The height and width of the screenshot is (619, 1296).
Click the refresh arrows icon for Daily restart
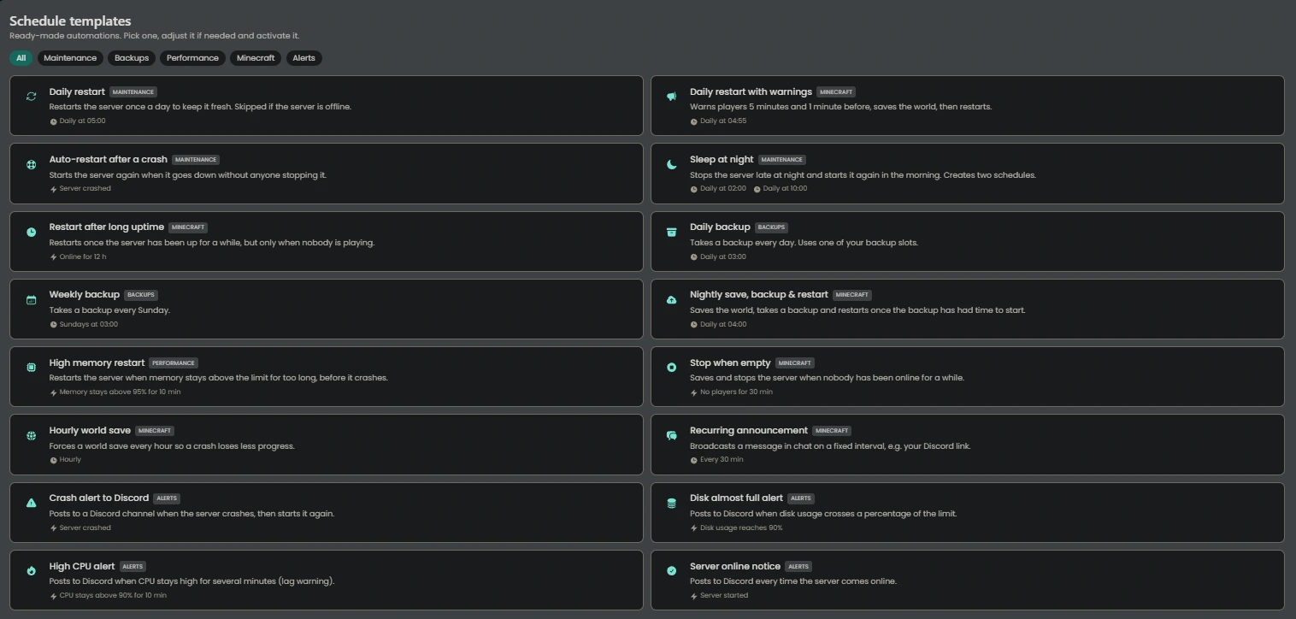click(x=32, y=97)
